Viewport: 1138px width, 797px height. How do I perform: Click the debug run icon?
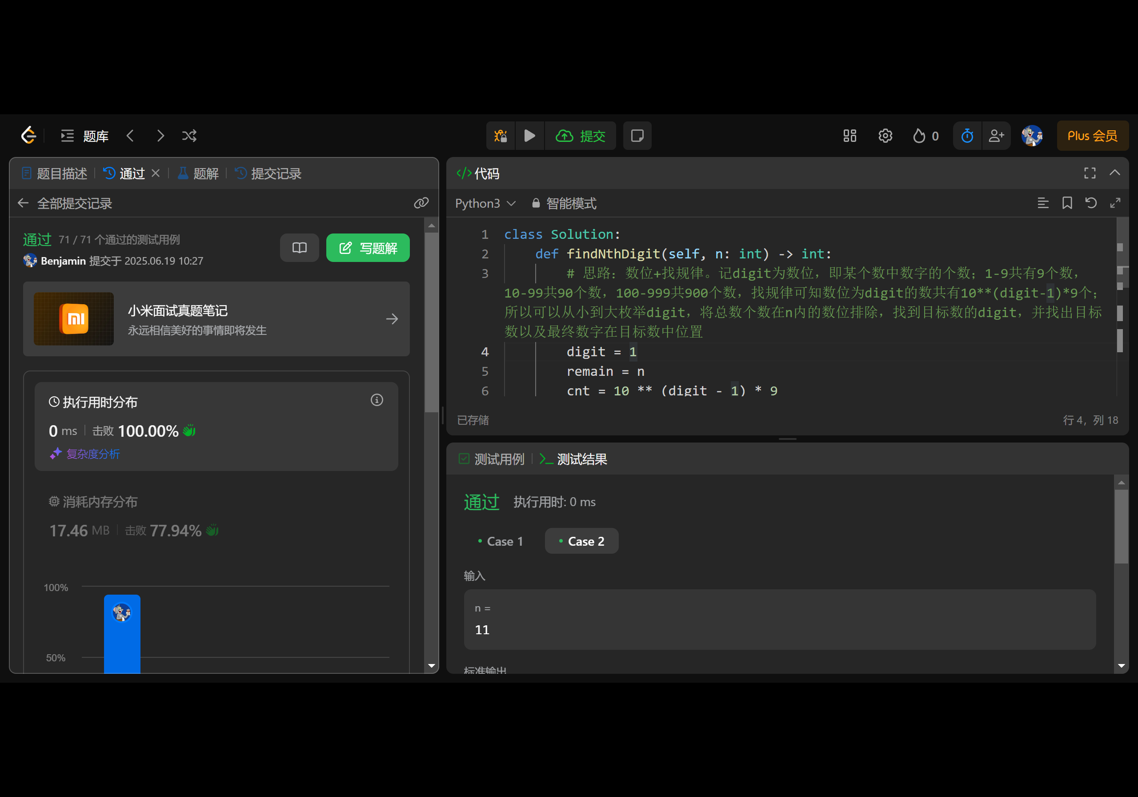tap(500, 135)
